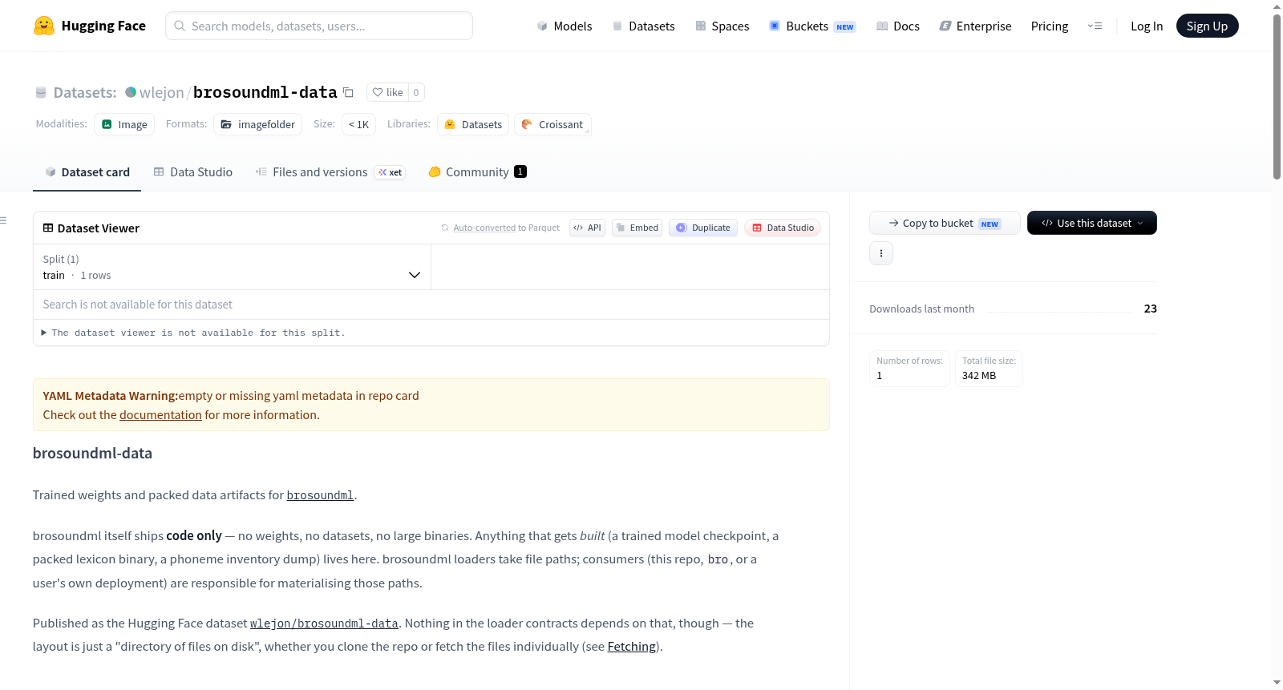
Task: Open Models in the top navigation
Action: coord(565,26)
